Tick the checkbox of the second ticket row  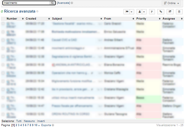(x=3, y=32)
